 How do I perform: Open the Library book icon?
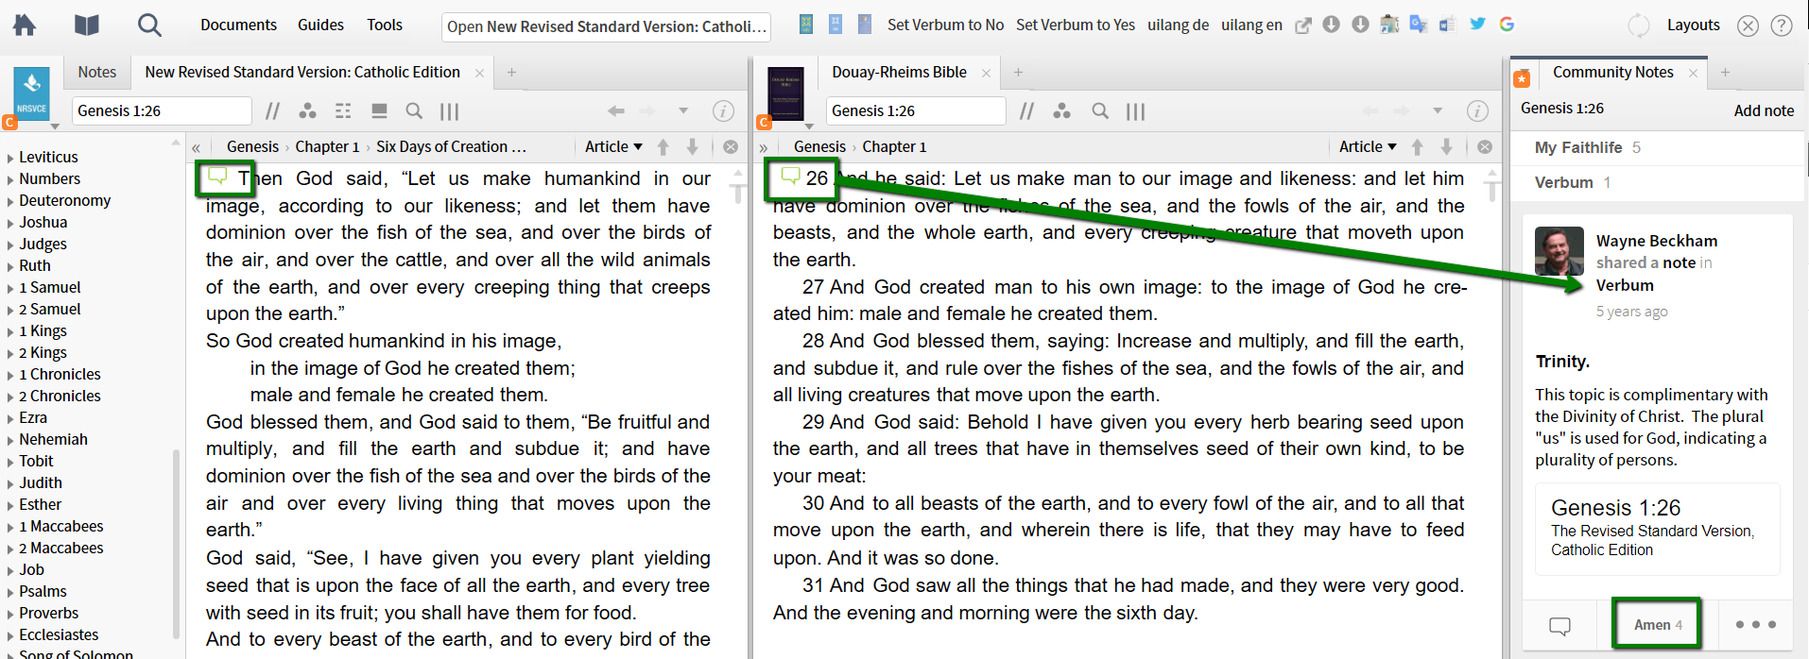87,25
